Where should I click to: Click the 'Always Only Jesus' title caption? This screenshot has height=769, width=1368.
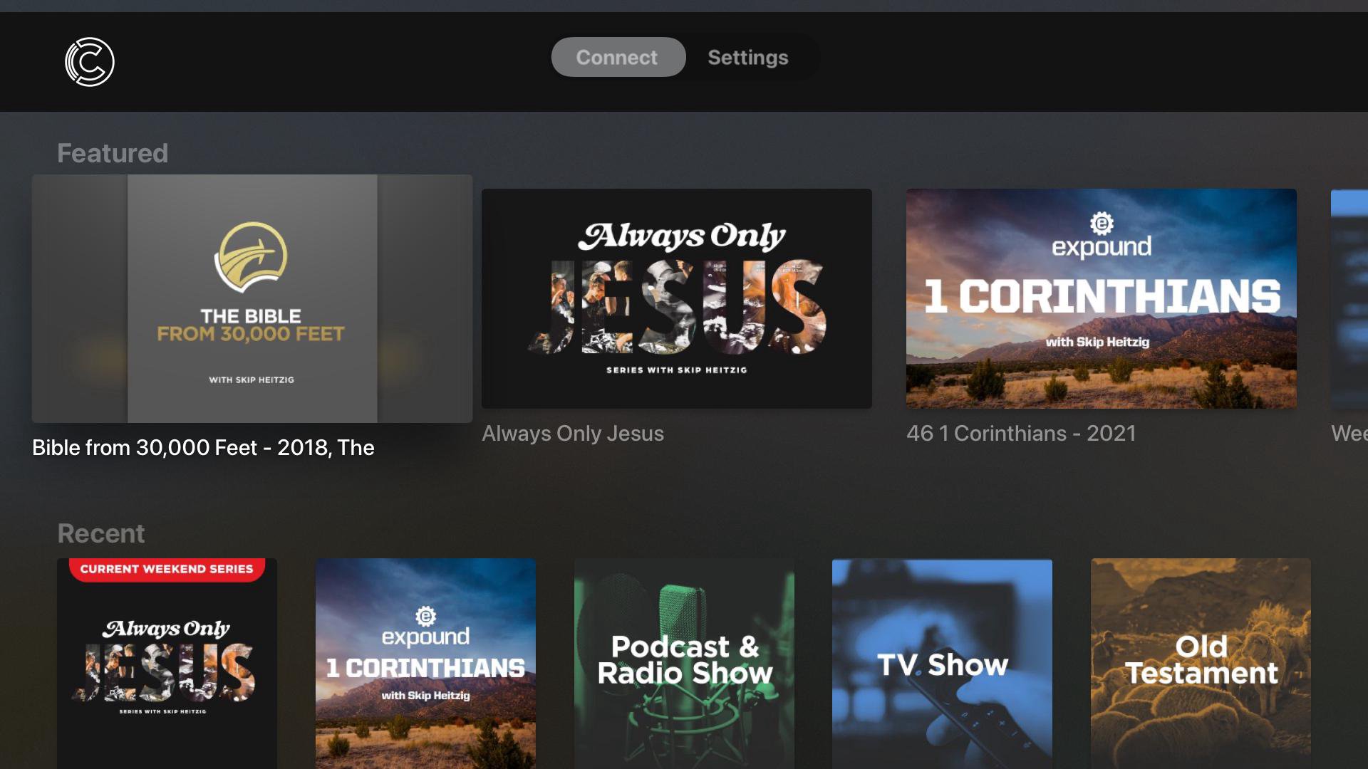573,433
